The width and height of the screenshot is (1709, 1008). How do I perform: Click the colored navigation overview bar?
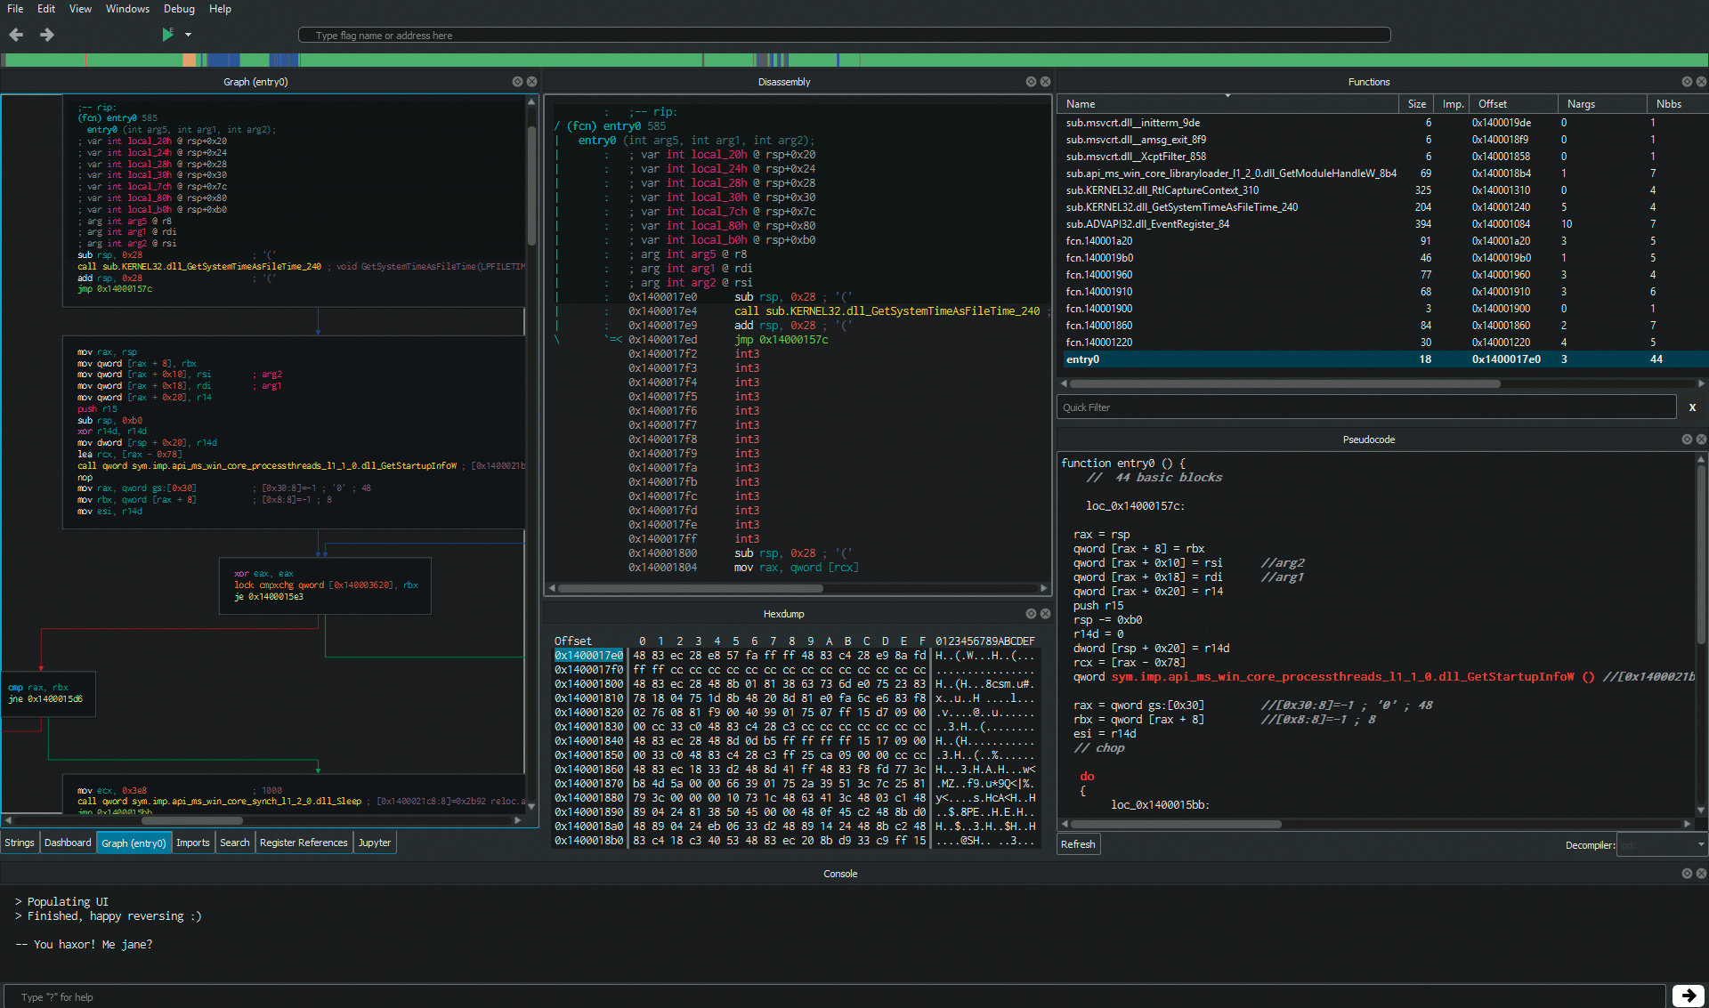(854, 60)
